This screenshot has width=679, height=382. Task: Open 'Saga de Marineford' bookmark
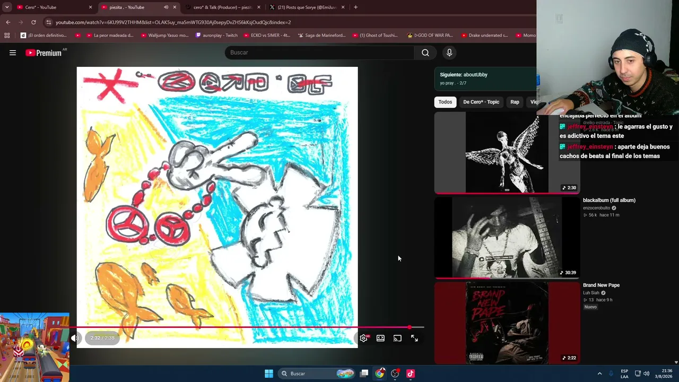[321, 36]
